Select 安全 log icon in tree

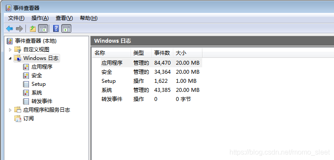(x=26, y=75)
